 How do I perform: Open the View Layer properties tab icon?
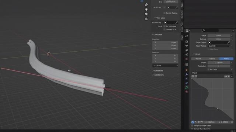(x=187, y=50)
